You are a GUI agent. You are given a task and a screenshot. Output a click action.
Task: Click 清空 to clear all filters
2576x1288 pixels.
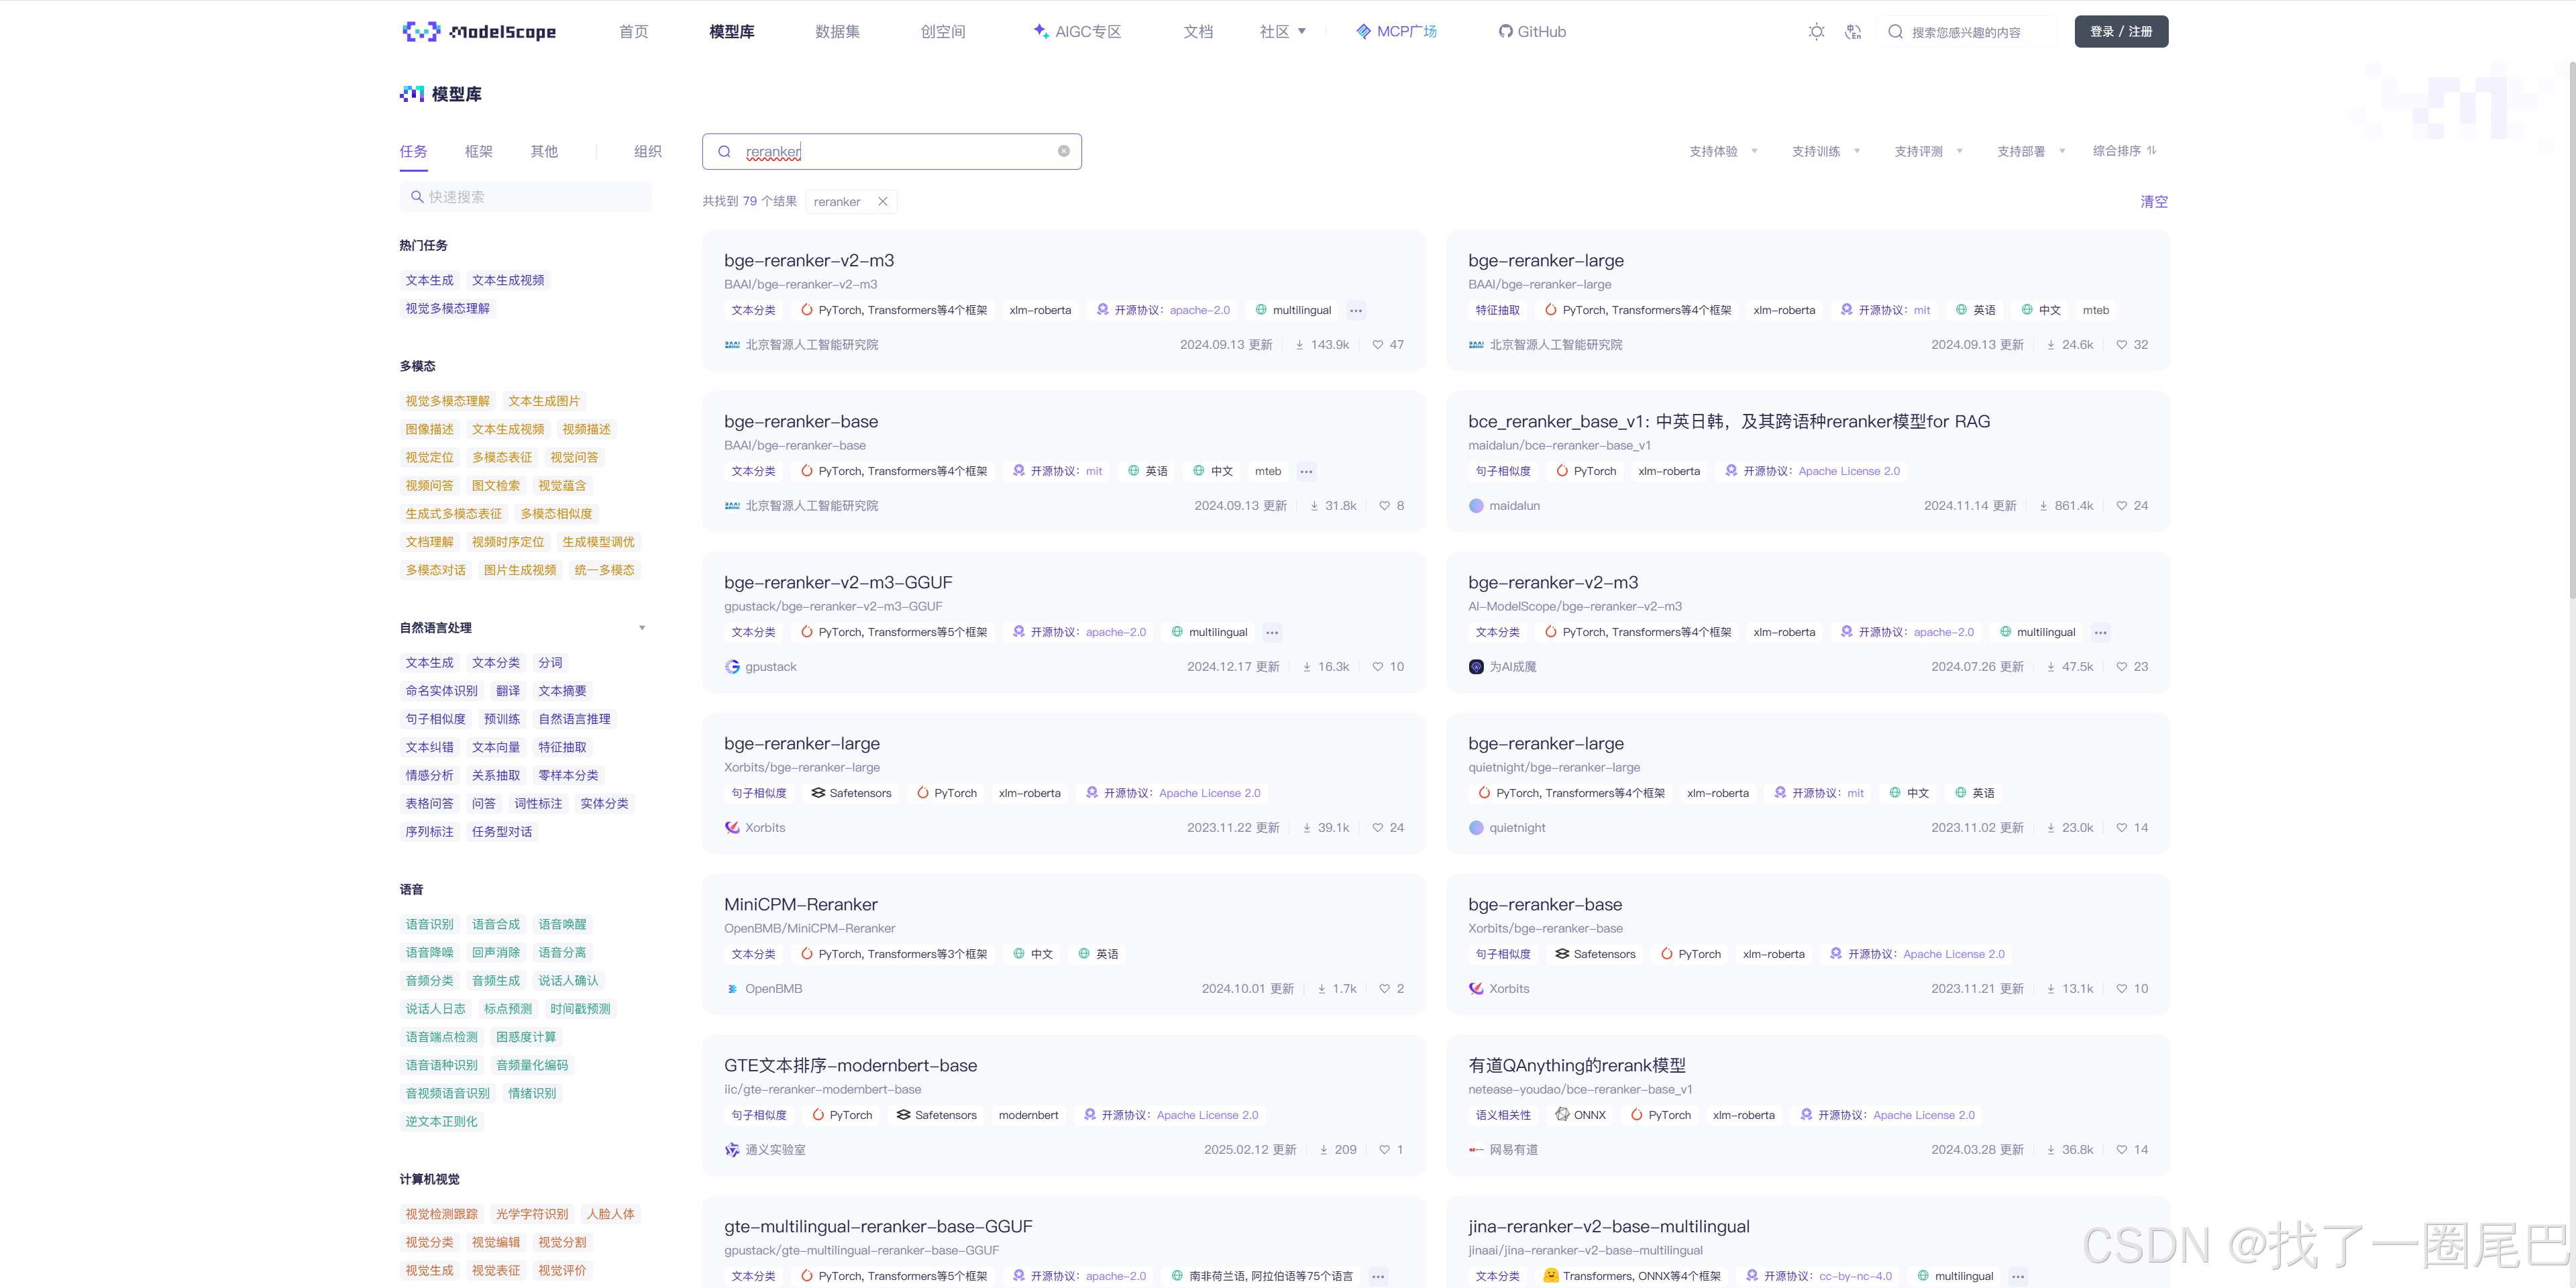point(2153,202)
